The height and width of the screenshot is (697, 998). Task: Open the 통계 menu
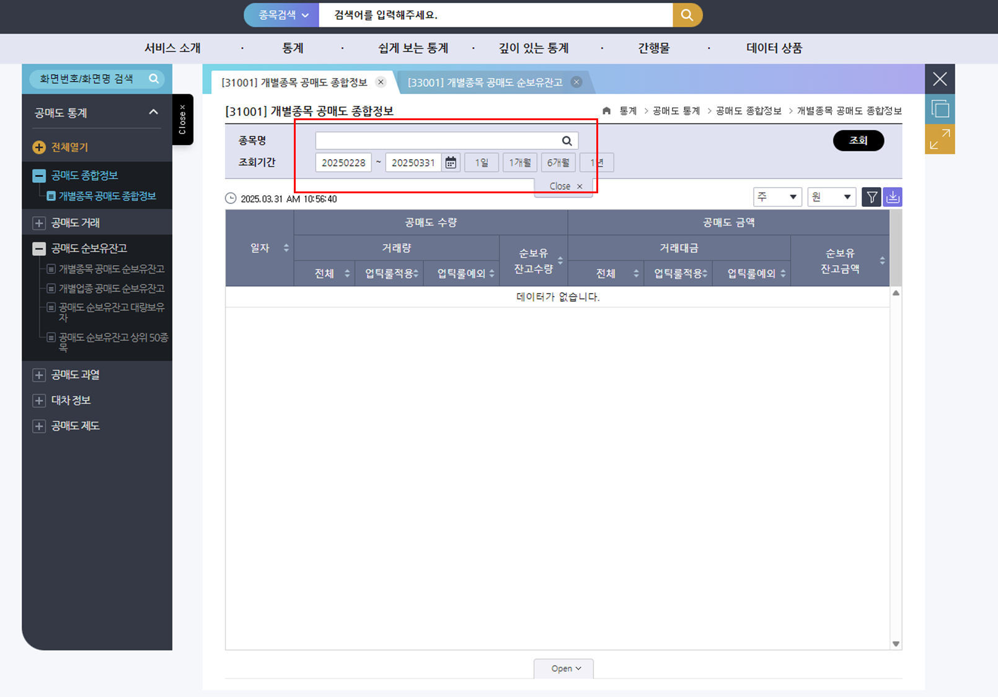(x=293, y=48)
